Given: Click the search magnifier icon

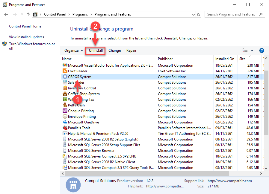Looking at the screenshot, I should pos(261,14).
